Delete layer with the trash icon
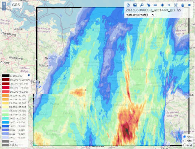Screen dimensions: 195x149 tap(183, 5)
